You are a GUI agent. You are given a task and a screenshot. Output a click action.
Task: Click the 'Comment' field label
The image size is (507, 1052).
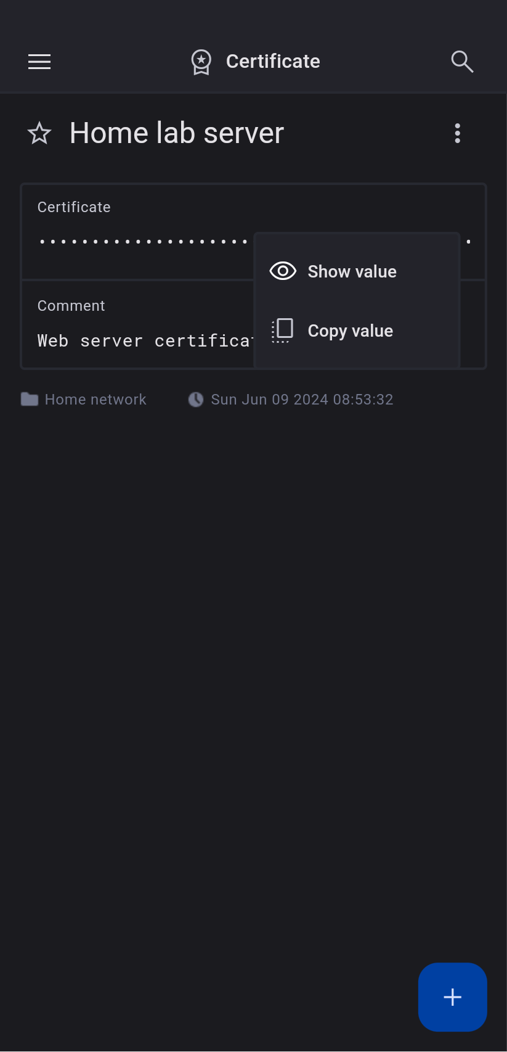(71, 306)
